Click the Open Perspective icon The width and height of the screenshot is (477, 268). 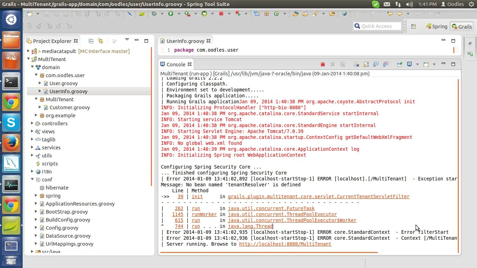pyautogui.click(x=413, y=26)
